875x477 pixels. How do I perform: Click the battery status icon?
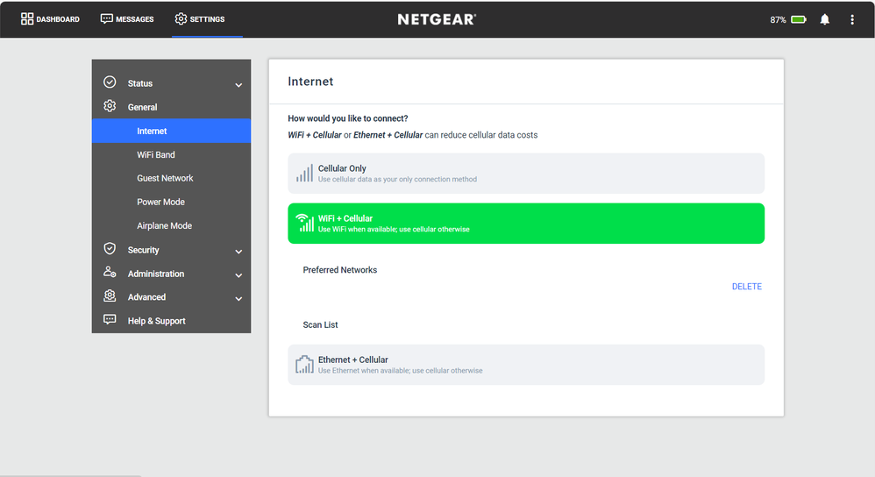click(x=798, y=19)
